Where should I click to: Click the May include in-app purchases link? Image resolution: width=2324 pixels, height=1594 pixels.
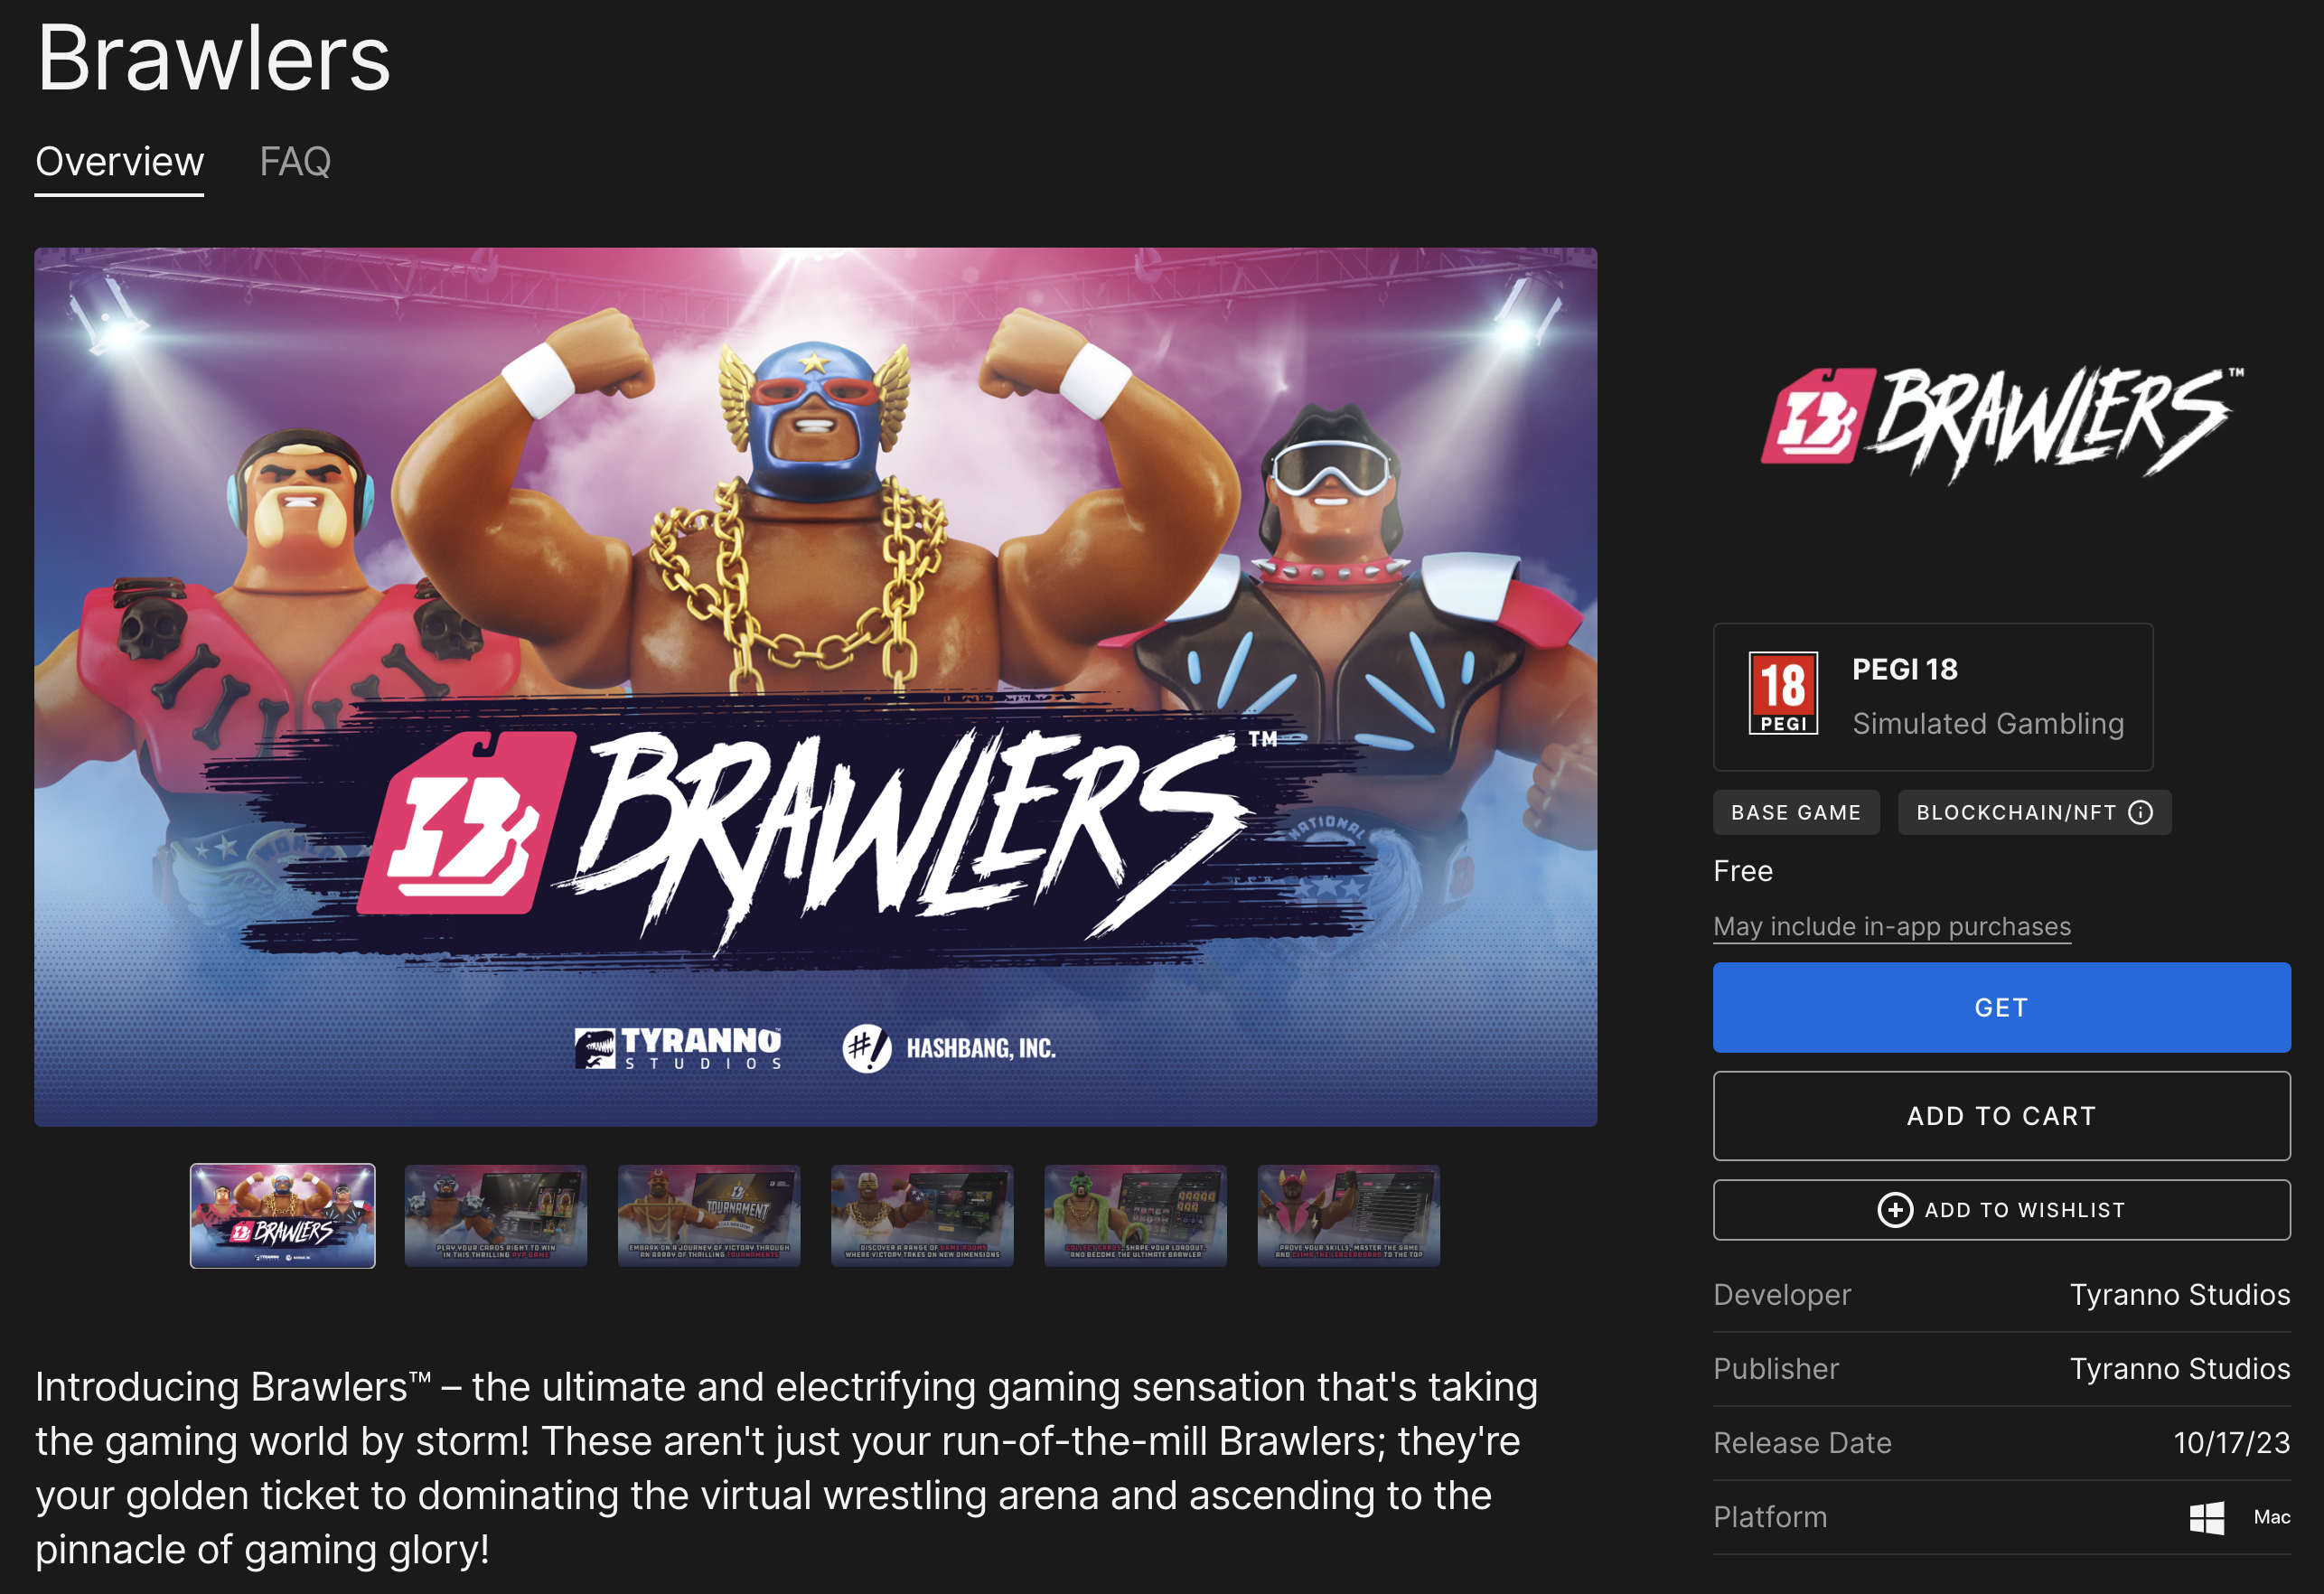coord(1891,927)
